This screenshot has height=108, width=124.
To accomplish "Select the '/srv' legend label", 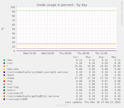I will (9, 84).
